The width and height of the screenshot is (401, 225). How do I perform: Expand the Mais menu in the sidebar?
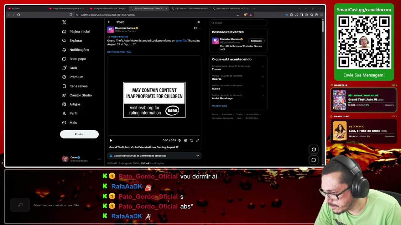pyautogui.click(x=70, y=122)
